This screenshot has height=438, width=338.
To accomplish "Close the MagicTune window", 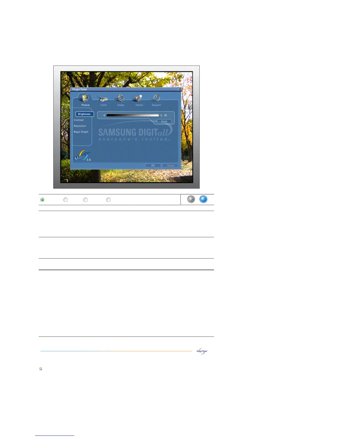I will coord(178,89).
